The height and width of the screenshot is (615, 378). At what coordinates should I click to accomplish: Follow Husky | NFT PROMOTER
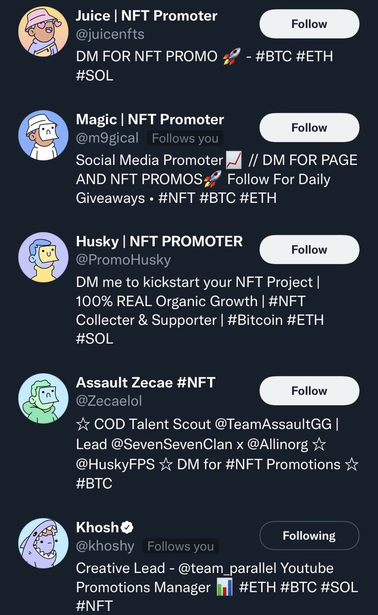tap(309, 250)
